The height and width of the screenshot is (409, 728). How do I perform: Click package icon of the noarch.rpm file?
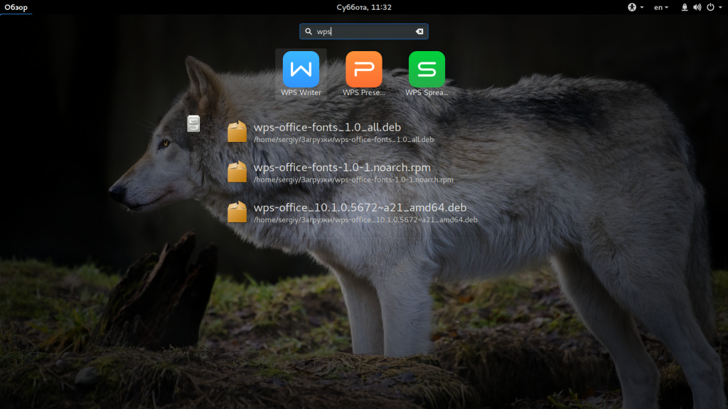(x=237, y=172)
